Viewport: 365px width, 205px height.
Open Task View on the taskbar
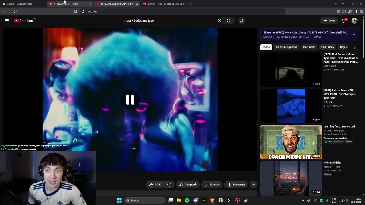(171, 200)
